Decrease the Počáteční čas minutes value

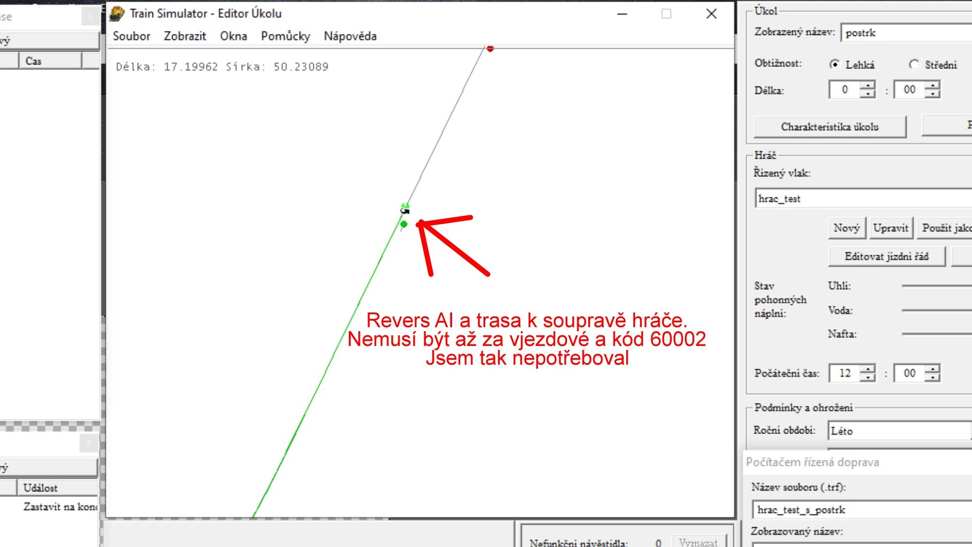point(933,377)
